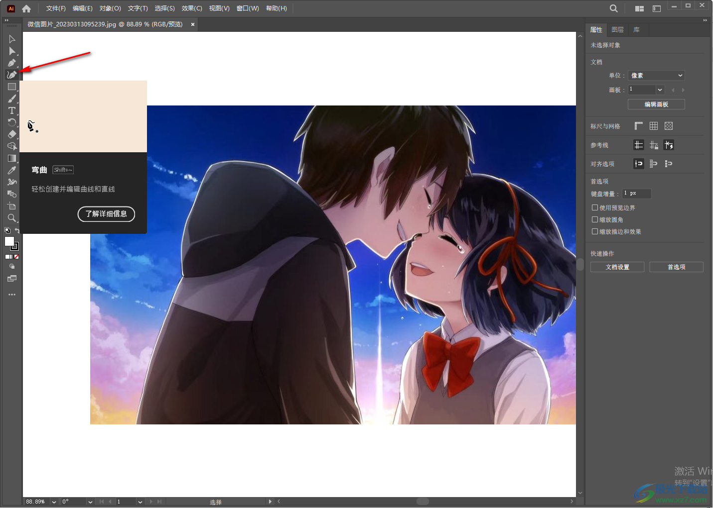This screenshot has height=508, width=713.
Task: Open artboard navigation dropdown in status bar
Action: 140,502
